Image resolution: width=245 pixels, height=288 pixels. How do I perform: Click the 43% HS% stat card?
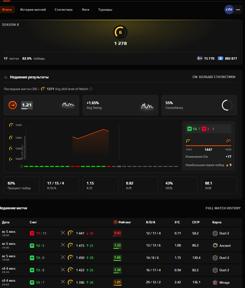click(180, 185)
